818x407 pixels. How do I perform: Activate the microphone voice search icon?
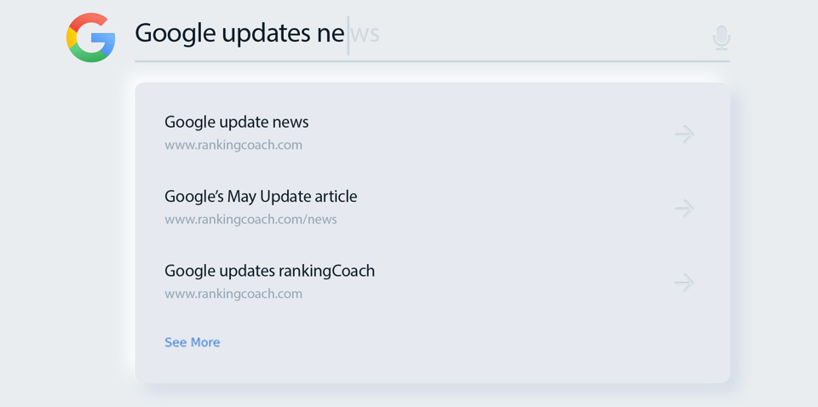click(x=721, y=37)
